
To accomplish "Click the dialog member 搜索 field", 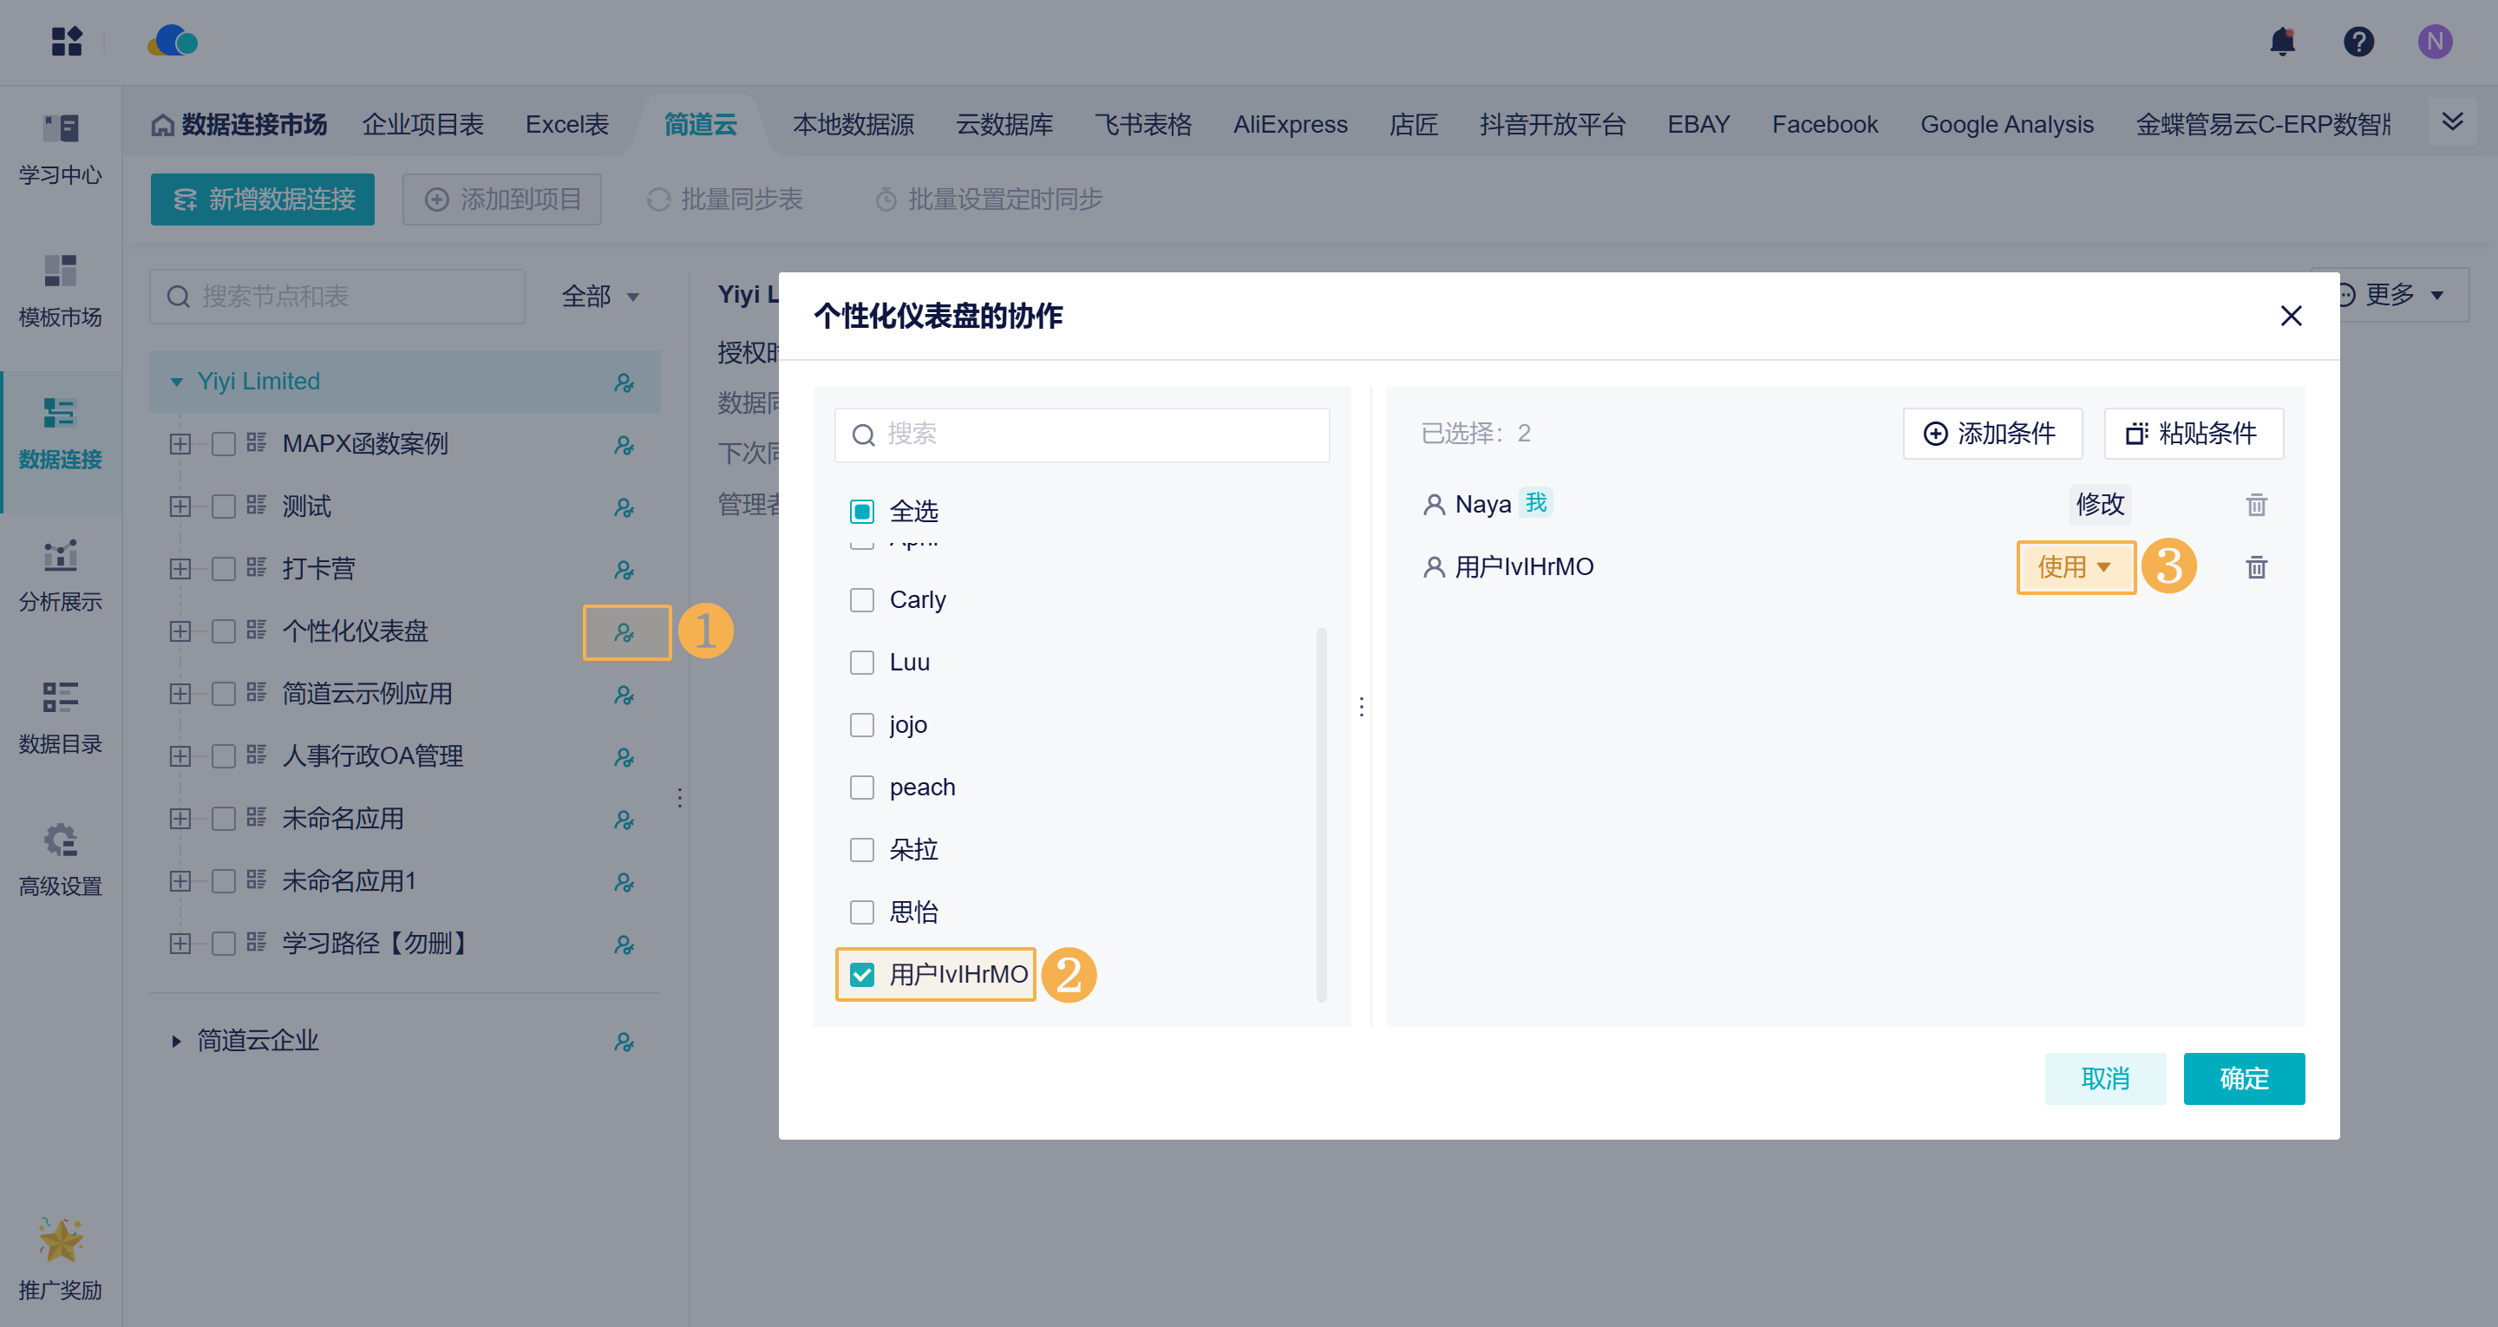I will click(1082, 434).
